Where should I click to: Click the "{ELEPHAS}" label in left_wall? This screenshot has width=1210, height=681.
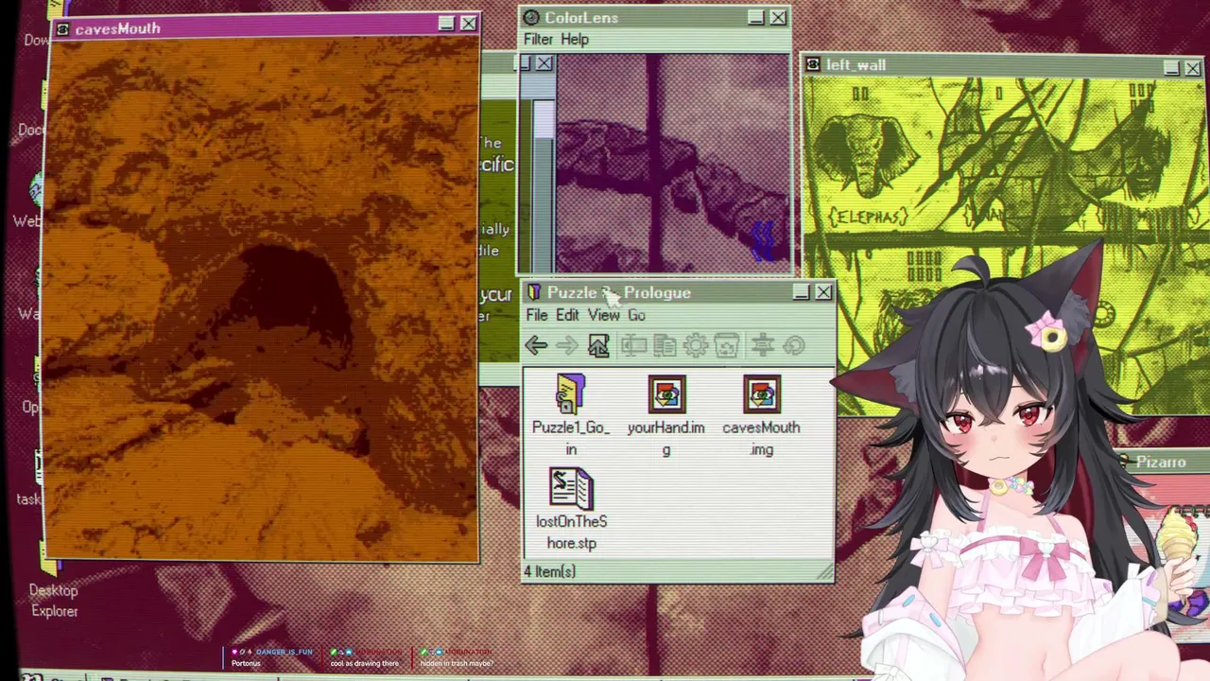pos(867,216)
